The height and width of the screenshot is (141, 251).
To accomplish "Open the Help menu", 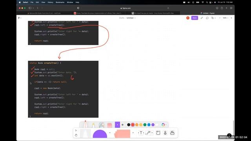I will 77,2.
